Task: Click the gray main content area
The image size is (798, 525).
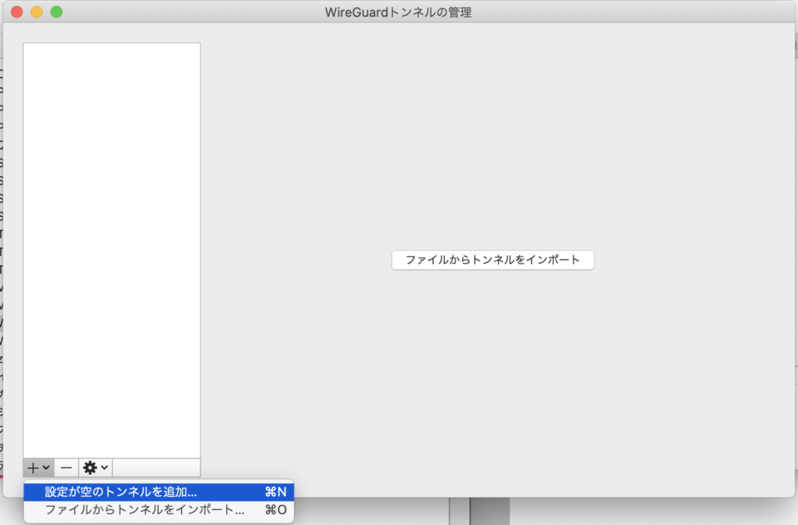Action: pyautogui.click(x=499, y=374)
